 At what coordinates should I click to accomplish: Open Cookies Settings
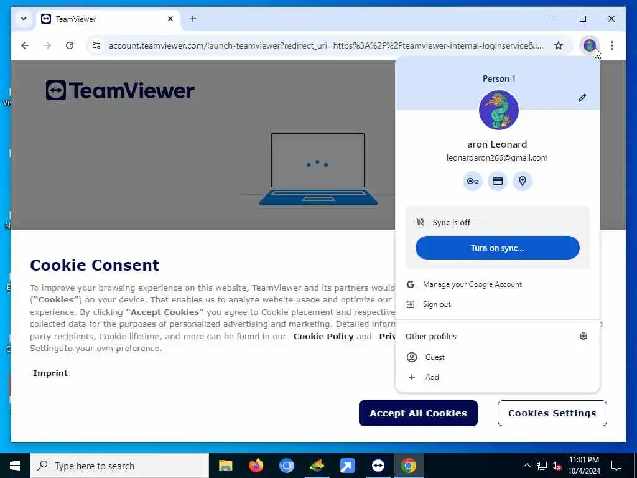[552, 413]
